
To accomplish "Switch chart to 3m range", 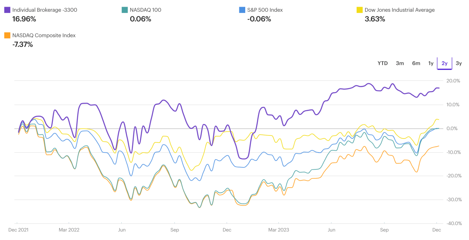I will 400,63.
